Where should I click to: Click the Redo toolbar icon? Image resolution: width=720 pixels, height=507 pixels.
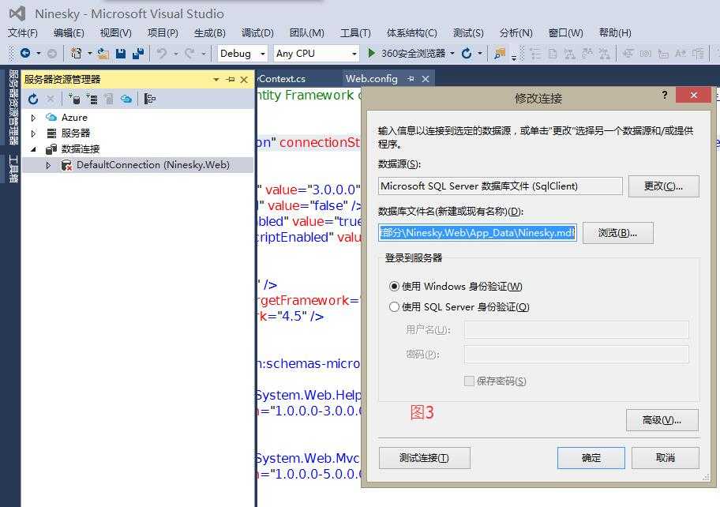(x=189, y=54)
